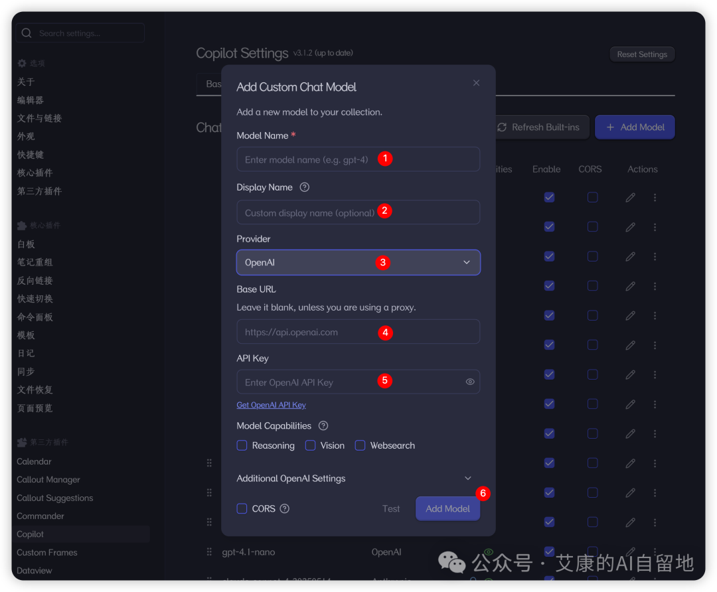The height and width of the screenshot is (592, 717).
Task: Open the Get OpenAI API Key link
Action: click(x=271, y=405)
